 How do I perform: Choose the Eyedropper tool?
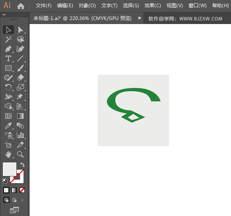[x=8, y=126]
